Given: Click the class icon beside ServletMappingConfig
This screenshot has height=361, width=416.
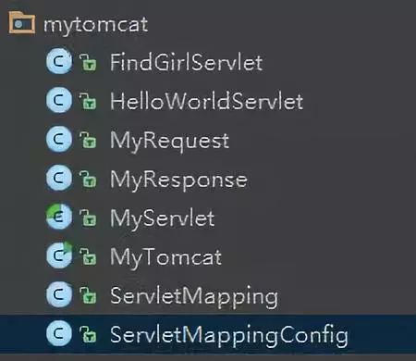Looking at the screenshot, I should coord(58,333).
